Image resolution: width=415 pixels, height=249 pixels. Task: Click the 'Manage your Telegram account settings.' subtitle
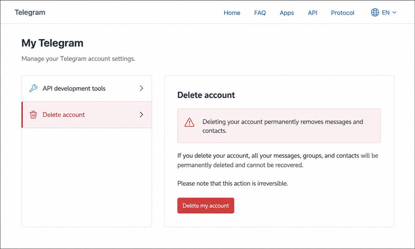coord(78,59)
